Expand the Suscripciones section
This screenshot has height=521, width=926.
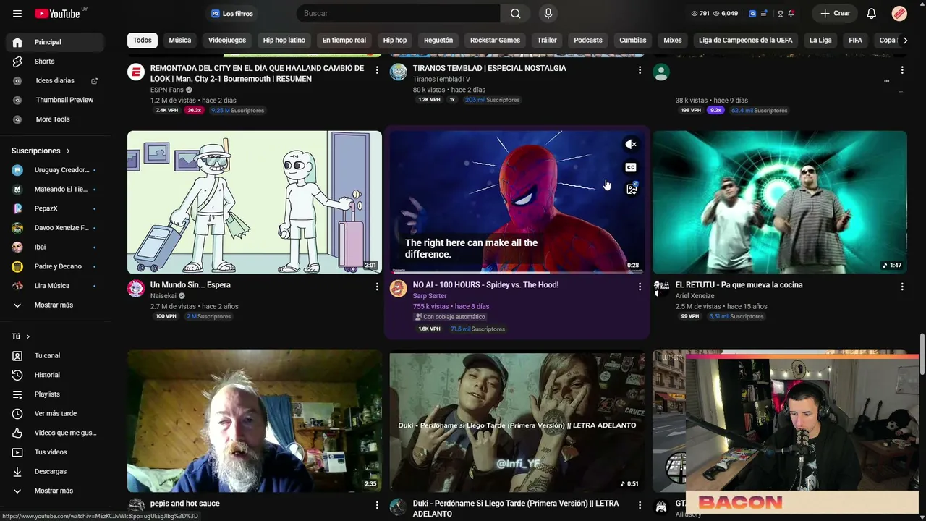(41, 151)
